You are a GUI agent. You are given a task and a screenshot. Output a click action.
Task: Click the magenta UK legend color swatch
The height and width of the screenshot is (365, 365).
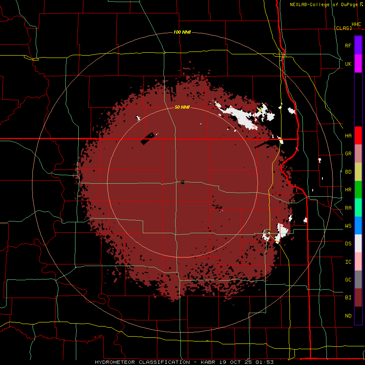tap(358, 63)
